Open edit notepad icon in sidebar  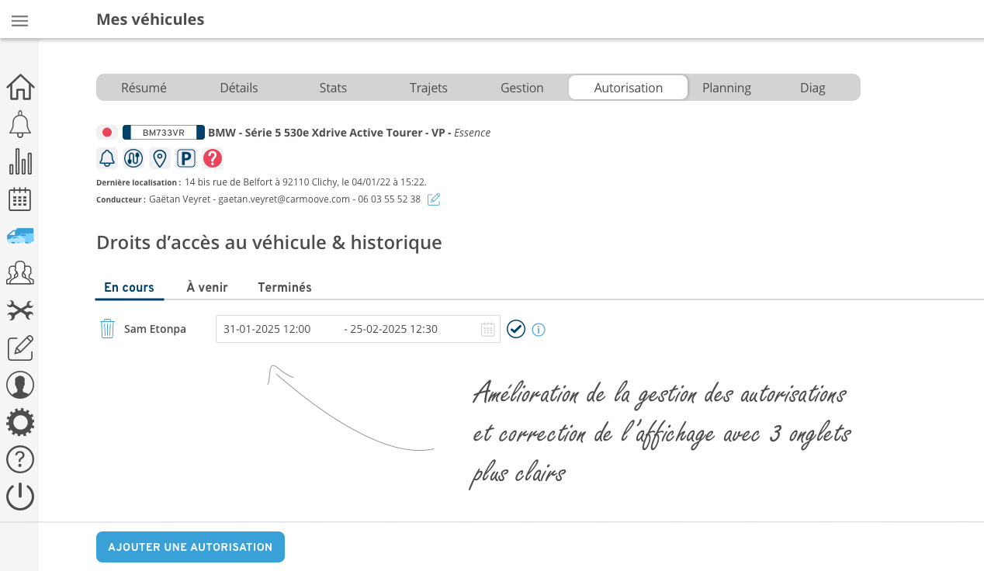[x=20, y=348]
